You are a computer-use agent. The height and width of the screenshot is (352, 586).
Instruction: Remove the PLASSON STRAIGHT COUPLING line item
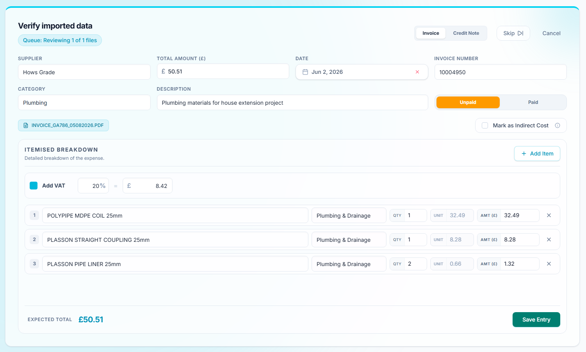click(549, 239)
